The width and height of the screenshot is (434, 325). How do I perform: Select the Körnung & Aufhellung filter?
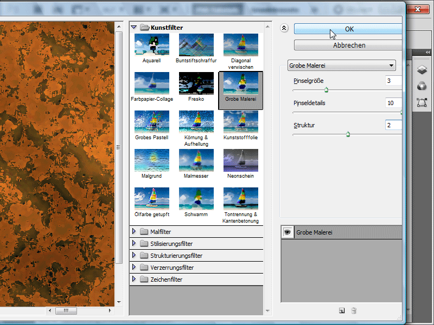coord(196,122)
